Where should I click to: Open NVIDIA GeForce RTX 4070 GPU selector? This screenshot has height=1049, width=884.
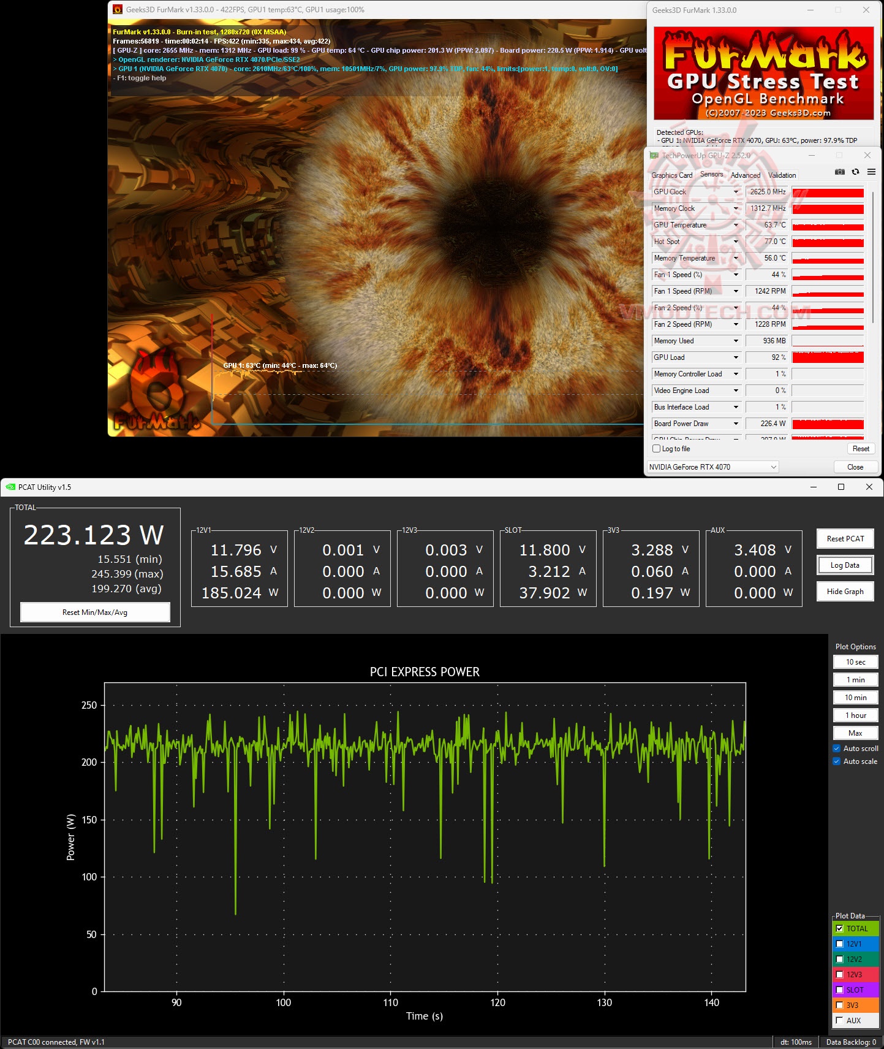pyautogui.click(x=713, y=467)
